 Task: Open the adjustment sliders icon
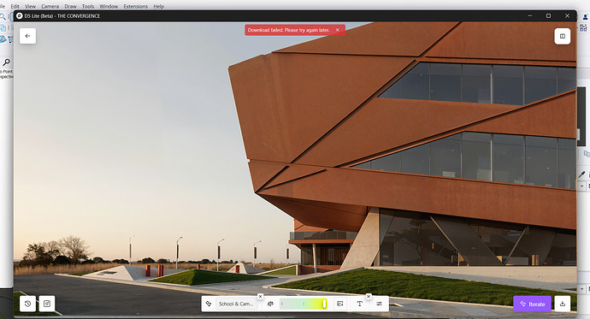pyautogui.click(x=379, y=304)
